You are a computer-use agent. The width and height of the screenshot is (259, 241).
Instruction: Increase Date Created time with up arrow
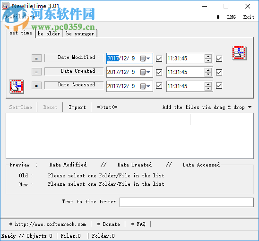tap(208, 70)
